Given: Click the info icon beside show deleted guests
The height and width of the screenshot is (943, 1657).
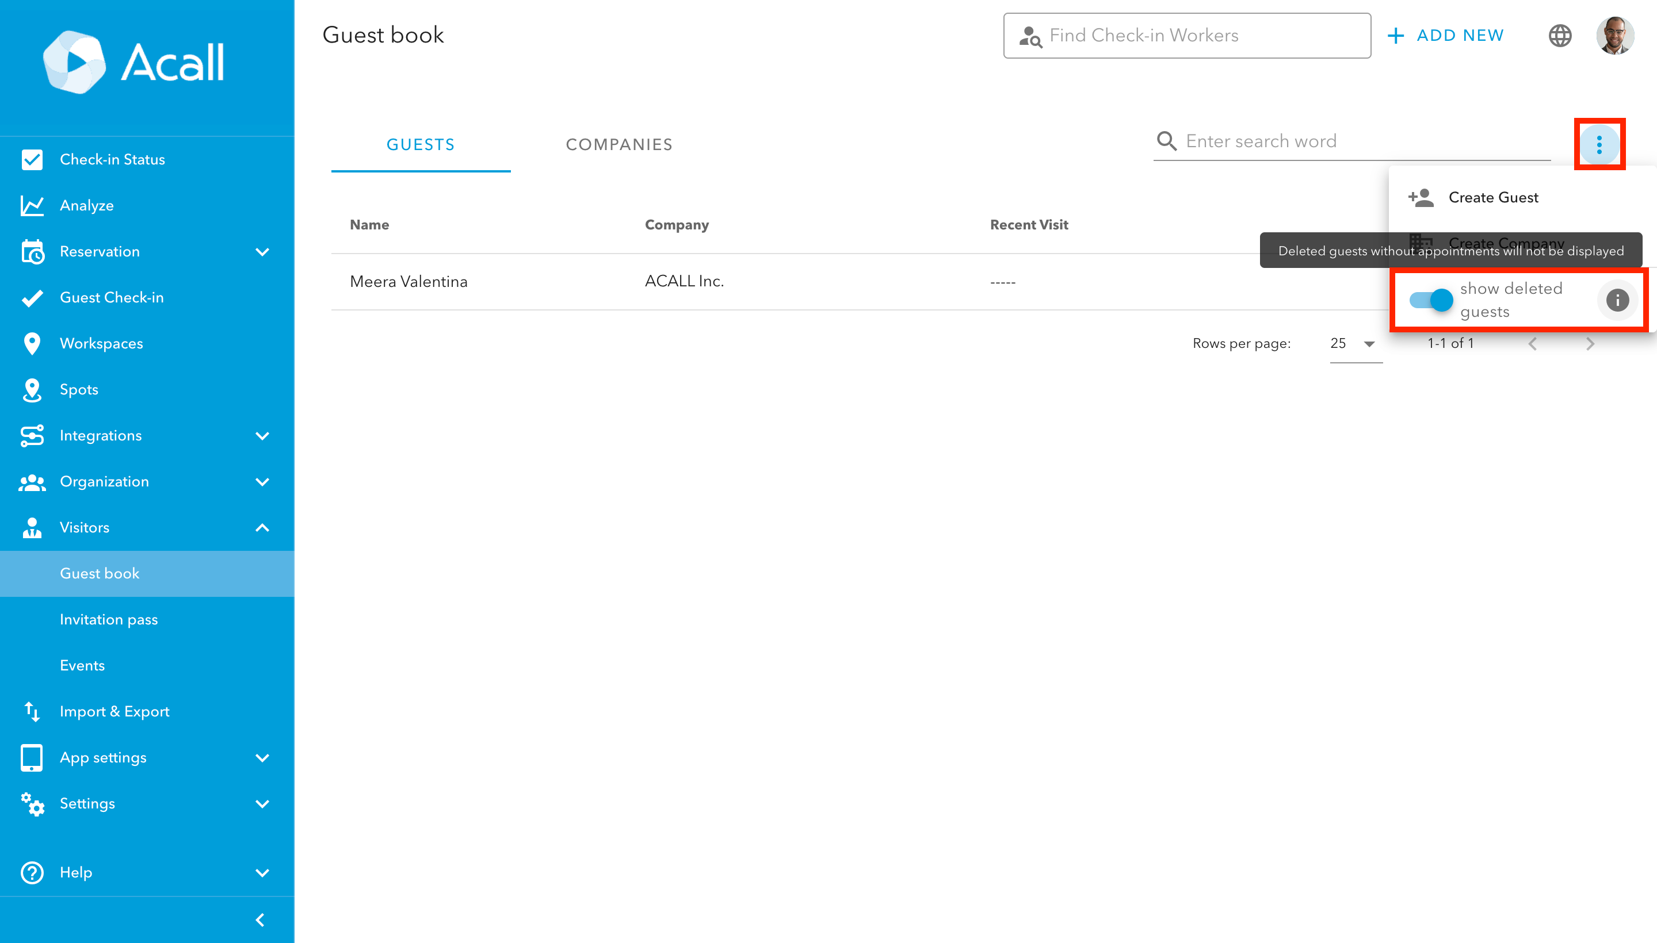Looking at the screenshot, I should [1617, 300].
